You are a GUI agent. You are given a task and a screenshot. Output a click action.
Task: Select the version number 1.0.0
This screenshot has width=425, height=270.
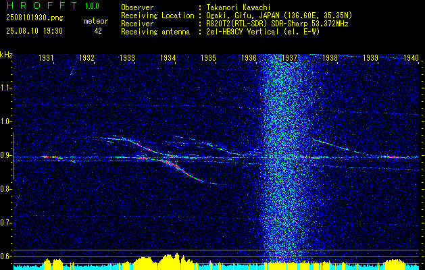tap(92, 6)
